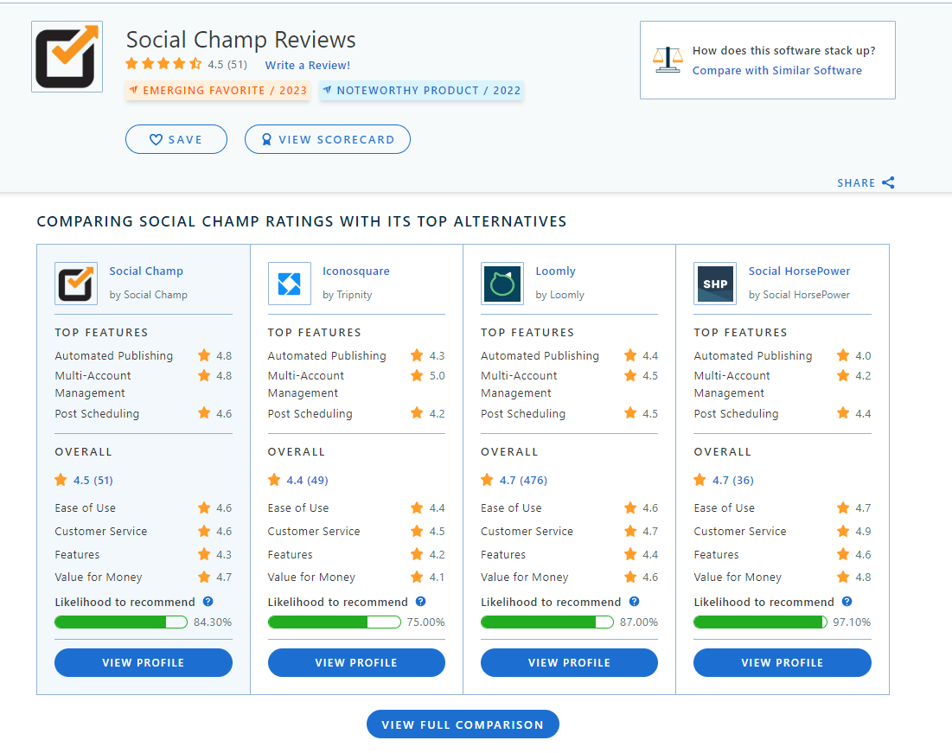Image resolution: width=952 pixels, height=753 pixels.
Task: Click the Social HorsePower SHP logo
Action: (715, 284)
